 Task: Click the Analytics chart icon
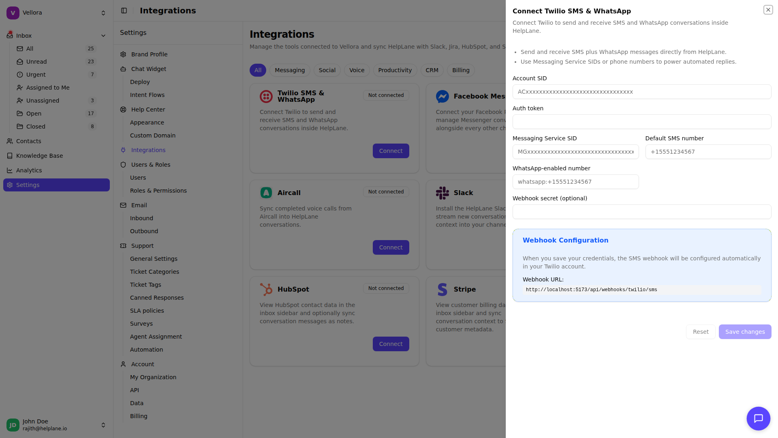pyautogui.click(x=10, y=170)
